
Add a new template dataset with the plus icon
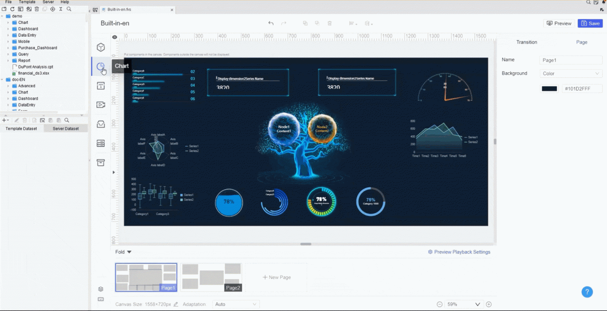pos(4,120)
